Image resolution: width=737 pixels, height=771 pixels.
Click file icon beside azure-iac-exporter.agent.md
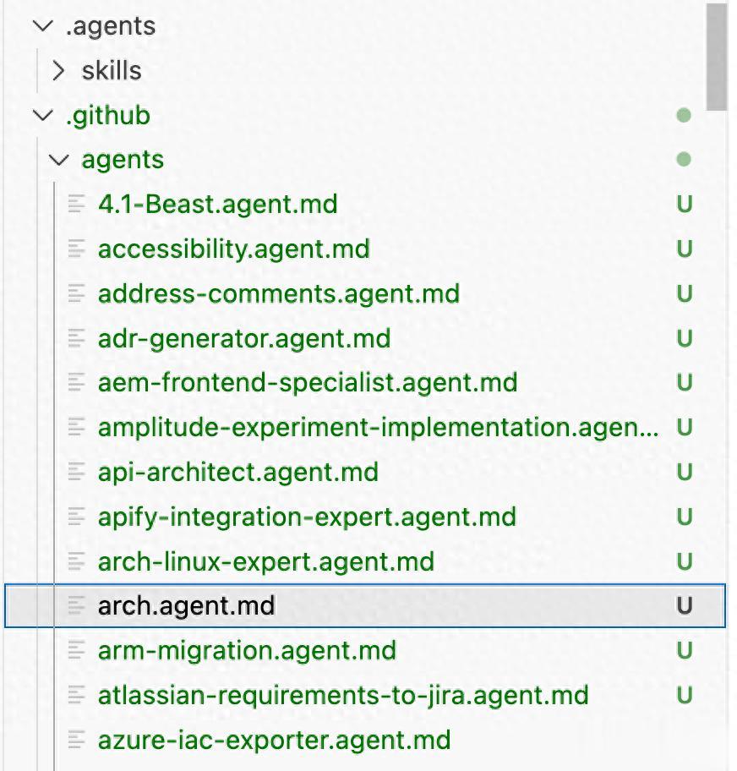tap(77, 740)
